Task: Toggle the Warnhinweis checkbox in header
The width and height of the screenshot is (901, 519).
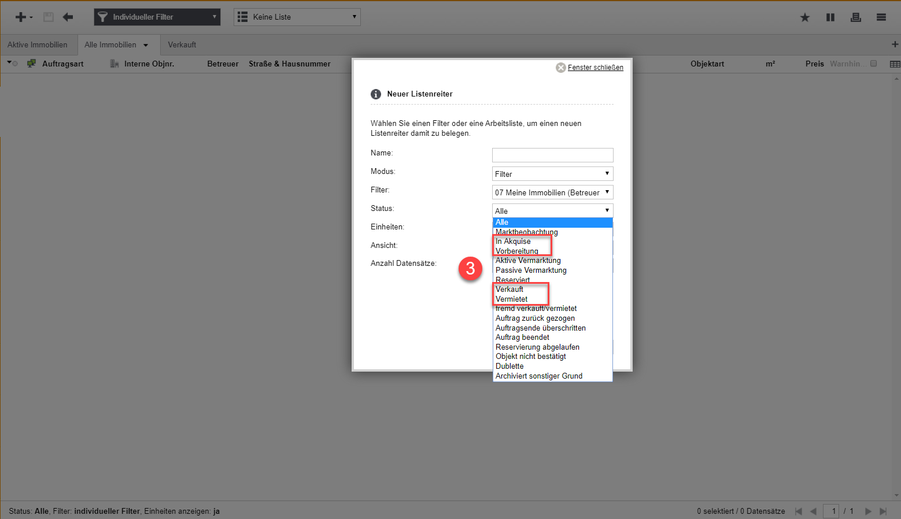Action: click(x=873, y=64)
